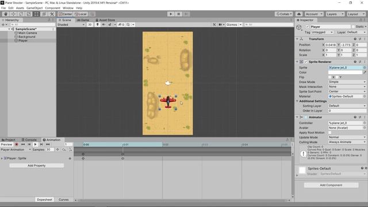Viewport: 368px width, 207px height.
Task: Open the Tag Untagged dropdown
Action: [x=322, y=32]
